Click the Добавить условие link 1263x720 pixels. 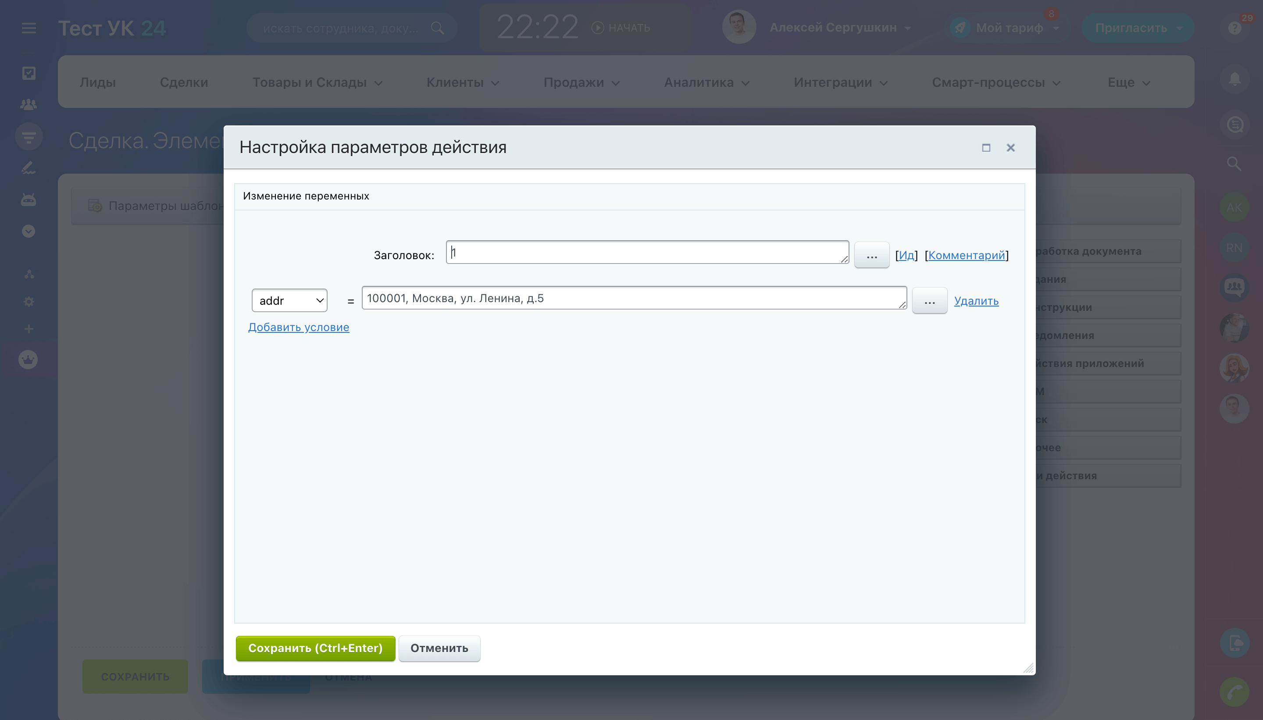pyautogui.click(x=299, y=328)
